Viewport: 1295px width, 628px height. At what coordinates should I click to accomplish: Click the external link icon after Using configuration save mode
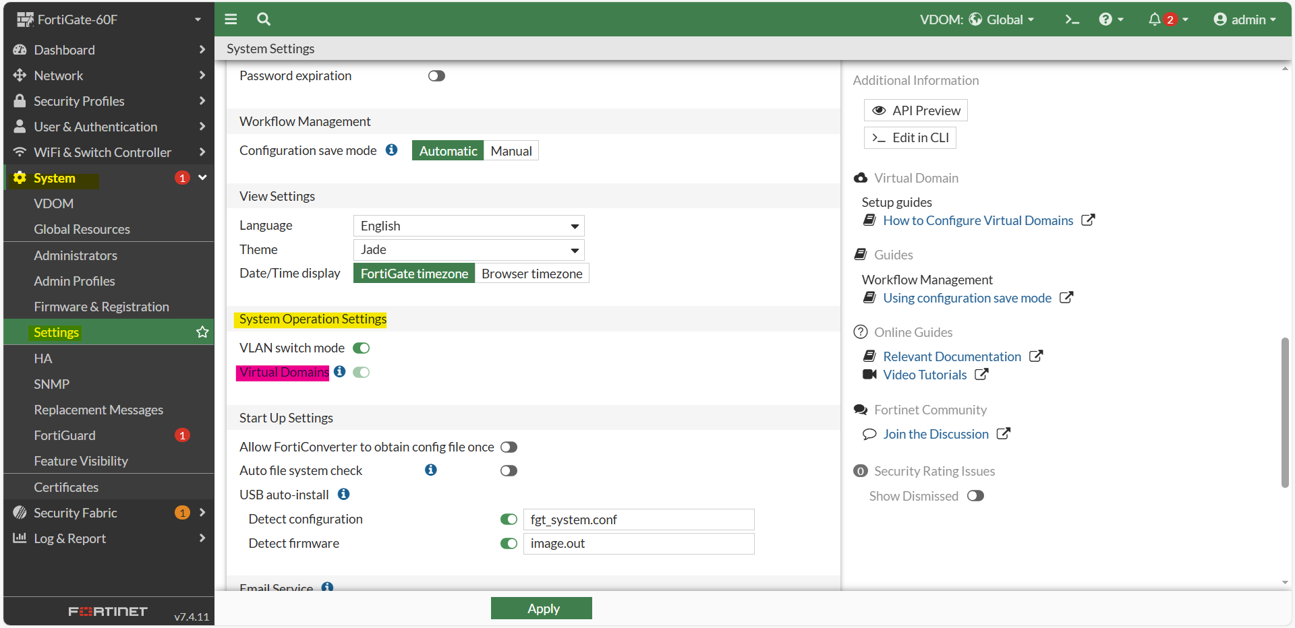1066,298
